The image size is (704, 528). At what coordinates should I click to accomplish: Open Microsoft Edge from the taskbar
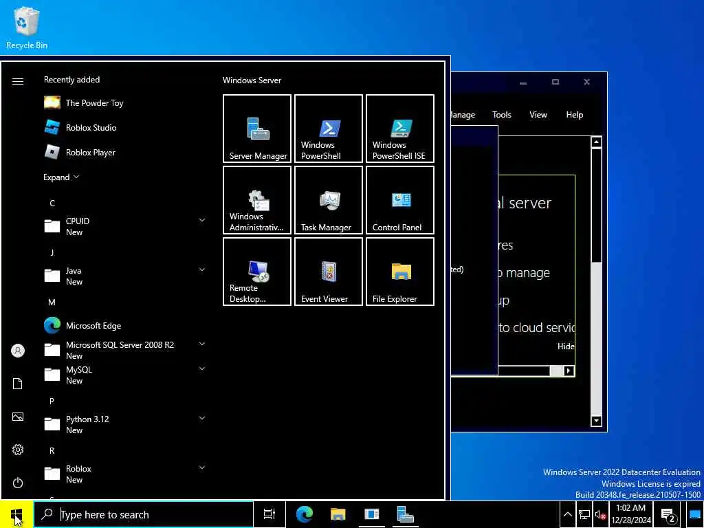pyautogui.click(x=305, y=514)
